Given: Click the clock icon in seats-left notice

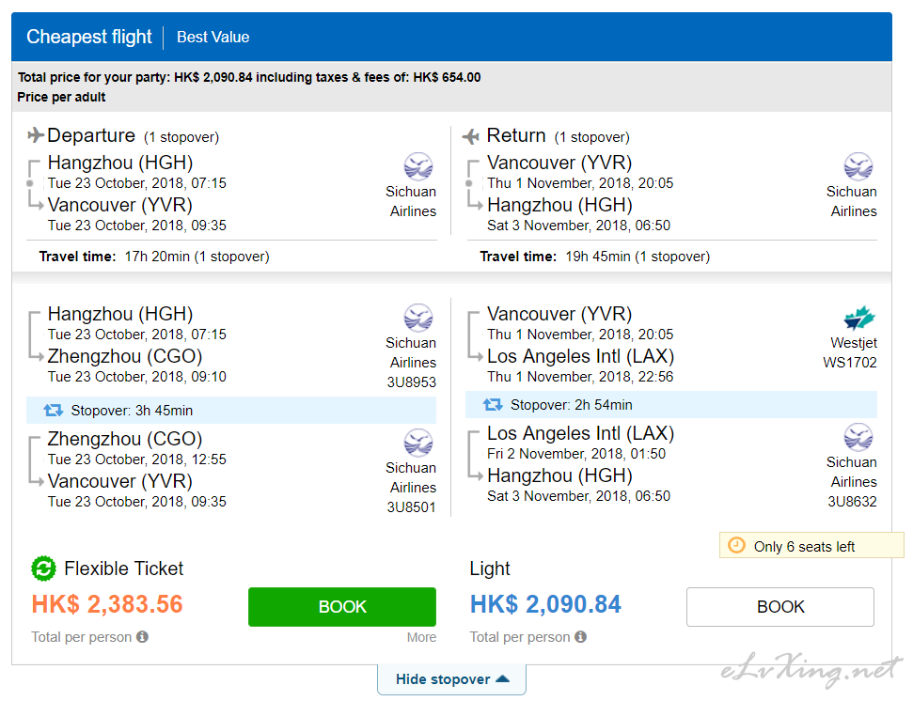Looking at the screenshot, I should (x=736, y=546).
